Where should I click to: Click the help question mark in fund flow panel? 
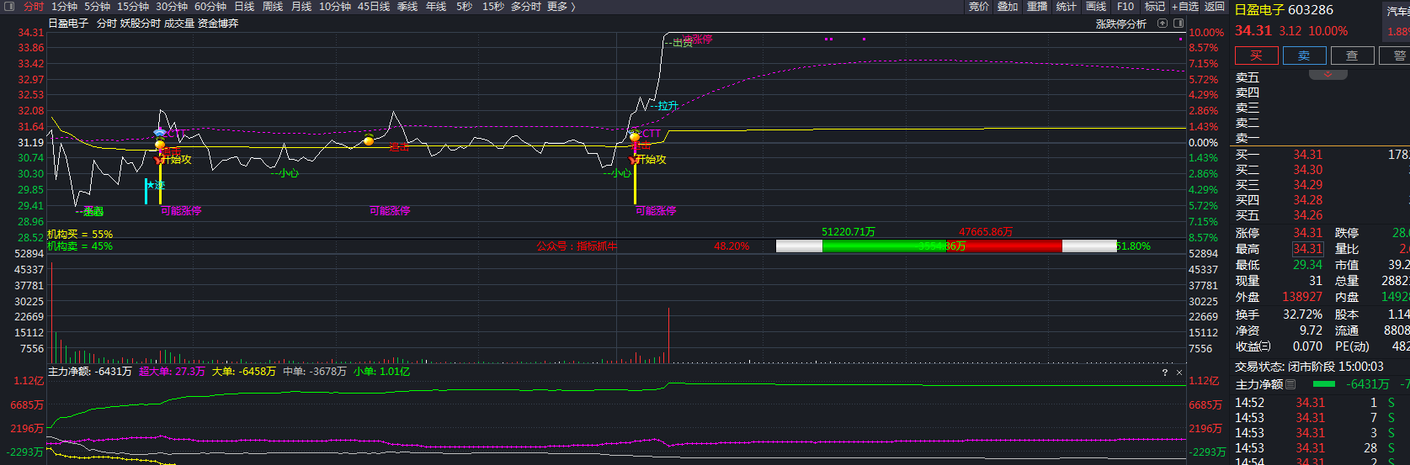pos(1165,373)
